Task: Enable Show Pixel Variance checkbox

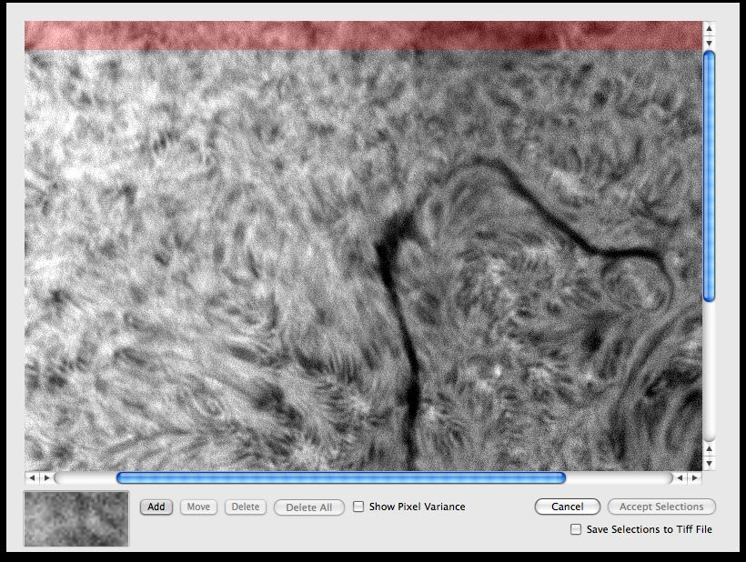Action: point(358,507)
